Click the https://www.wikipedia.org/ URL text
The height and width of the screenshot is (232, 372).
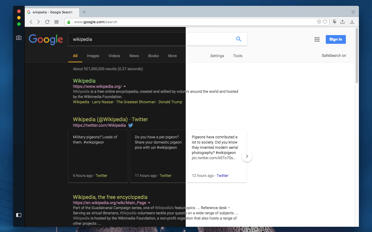click(x=97, y=86)
